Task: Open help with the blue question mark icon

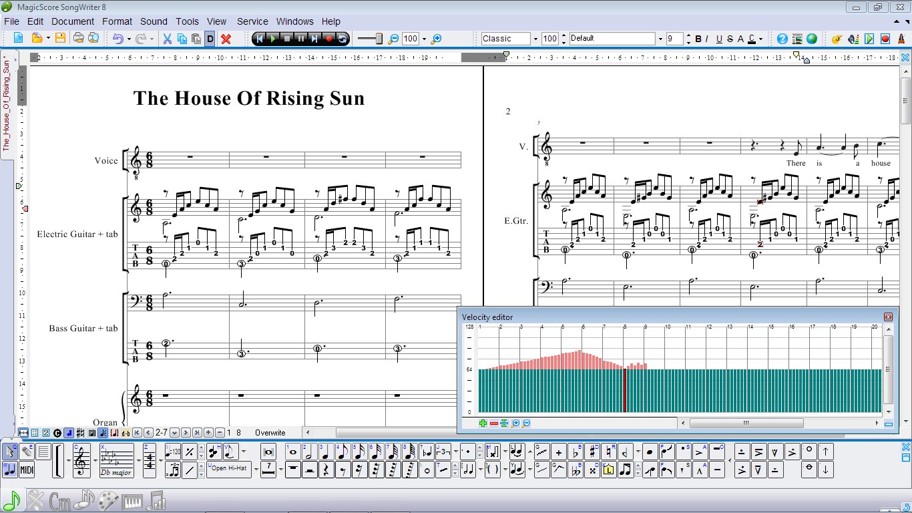Action: coord(782,39)
